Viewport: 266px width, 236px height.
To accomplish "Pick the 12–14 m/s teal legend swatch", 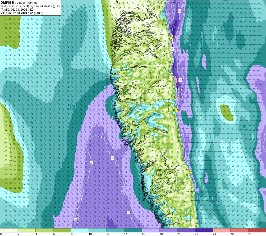I will coord(115,230).
